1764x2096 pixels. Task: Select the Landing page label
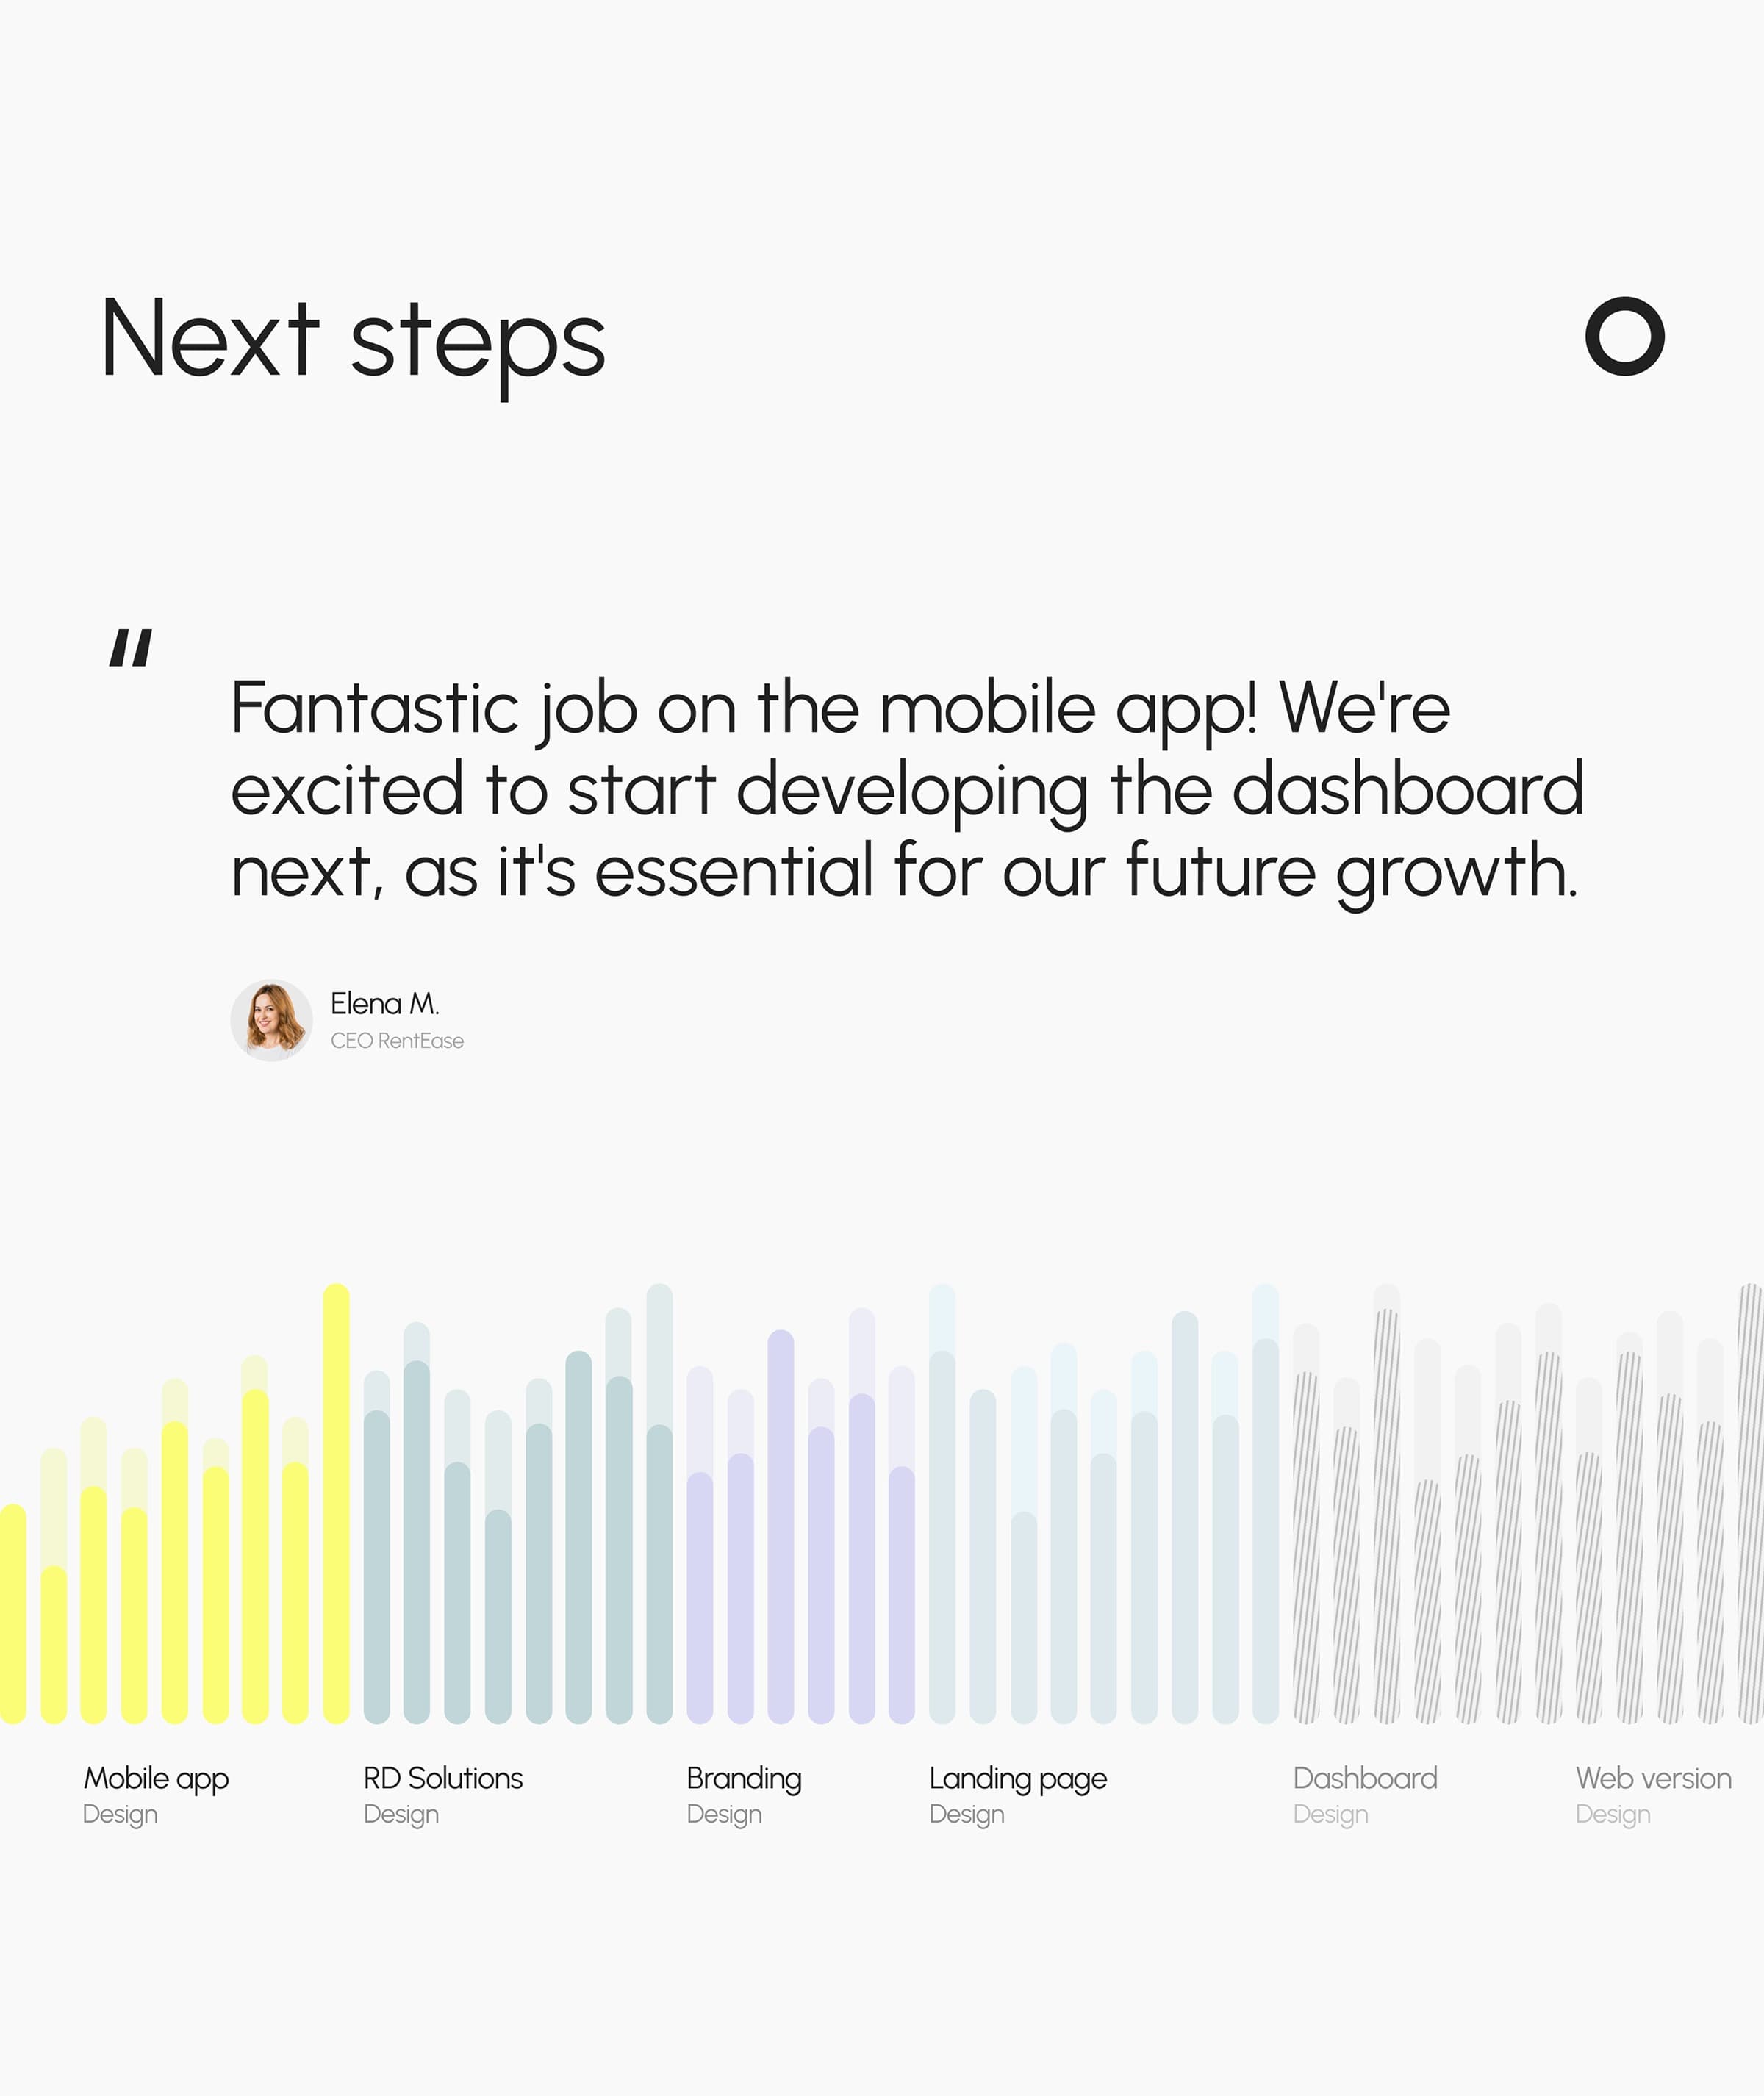[1018, 1778]
